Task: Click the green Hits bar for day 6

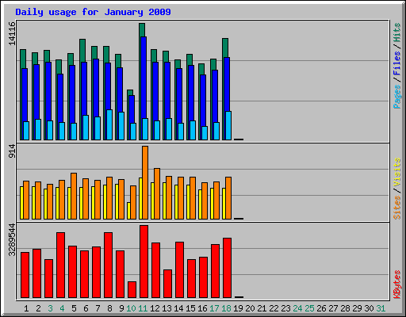Action: [82, 50]
